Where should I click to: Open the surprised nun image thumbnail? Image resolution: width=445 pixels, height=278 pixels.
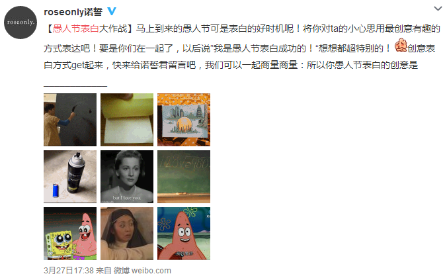point(127,234)
